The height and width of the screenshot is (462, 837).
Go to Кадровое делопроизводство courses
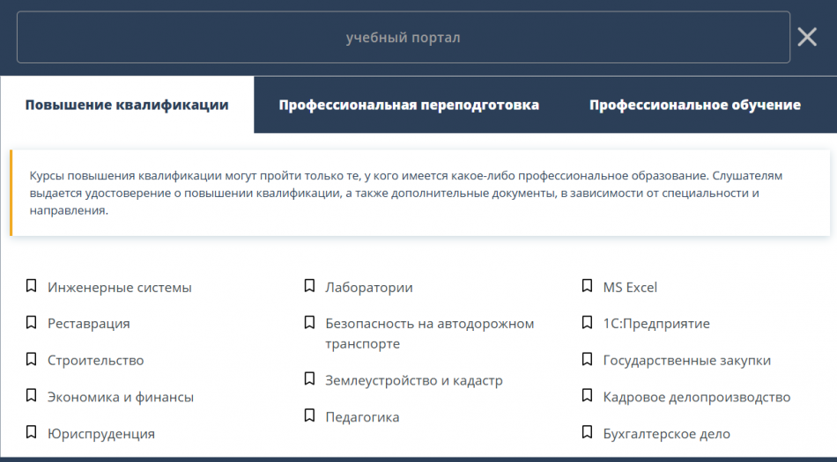[697, 397]
